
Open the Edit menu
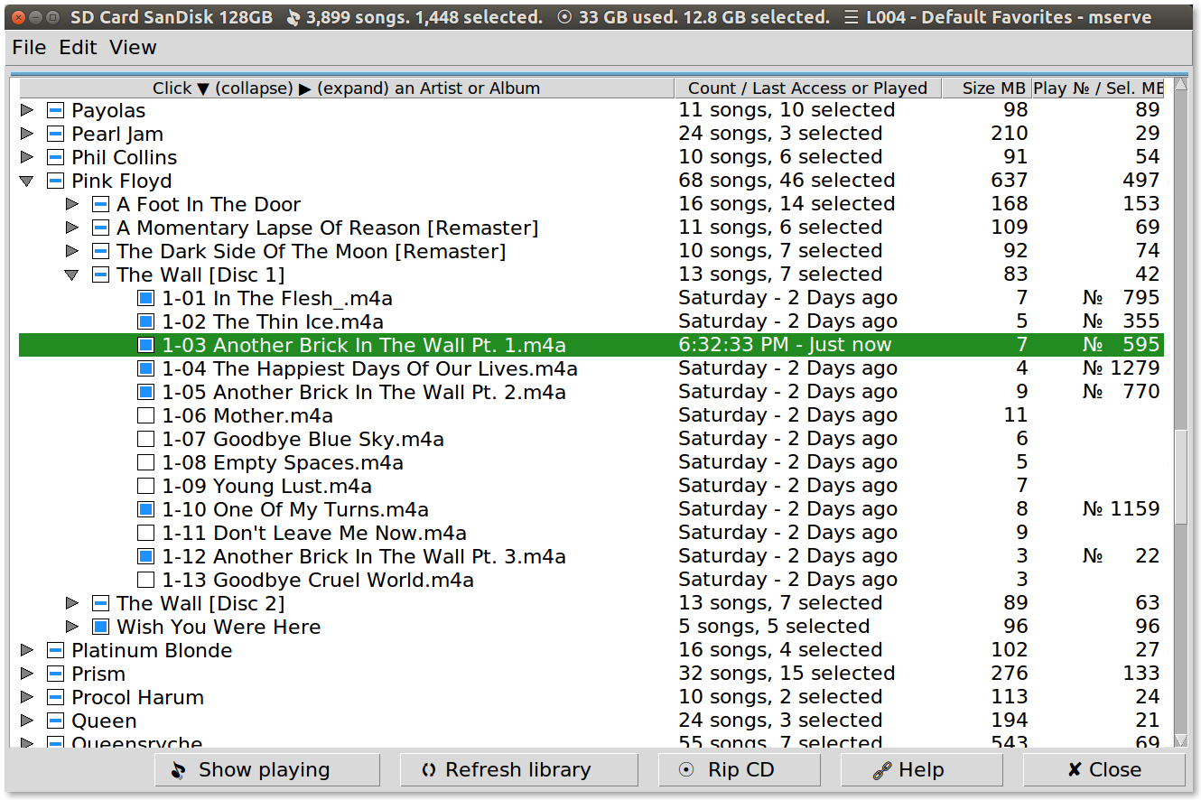pyautogui.click(x=78, y=48)
